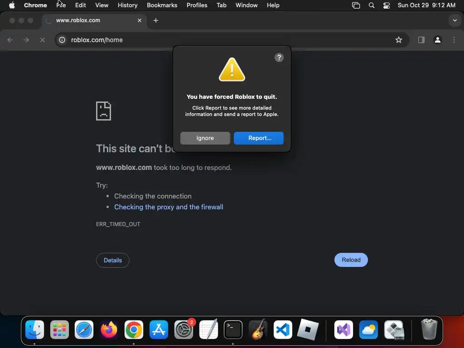Open the Profiles menu
The image size is (464, 348).
coord(197,5)
